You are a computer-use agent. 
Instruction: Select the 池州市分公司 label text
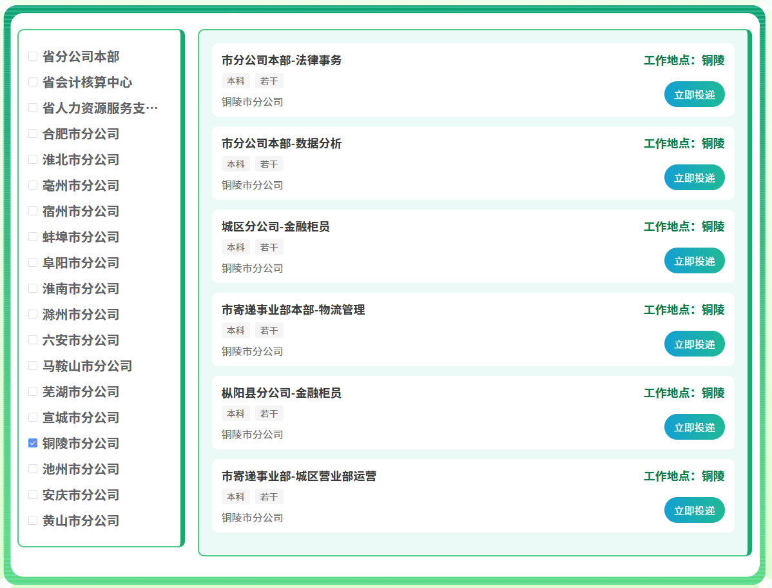pyautogui.click(x=81, y=469)
